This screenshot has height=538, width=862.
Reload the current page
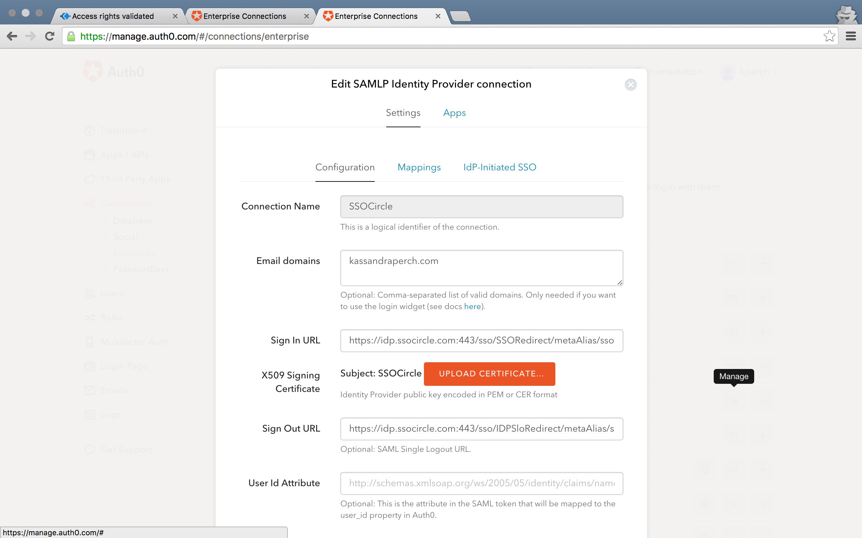pos(50,36)
